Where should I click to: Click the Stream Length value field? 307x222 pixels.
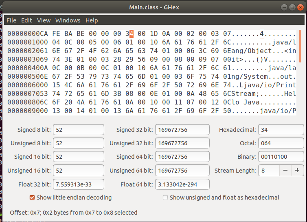[269, 170]
